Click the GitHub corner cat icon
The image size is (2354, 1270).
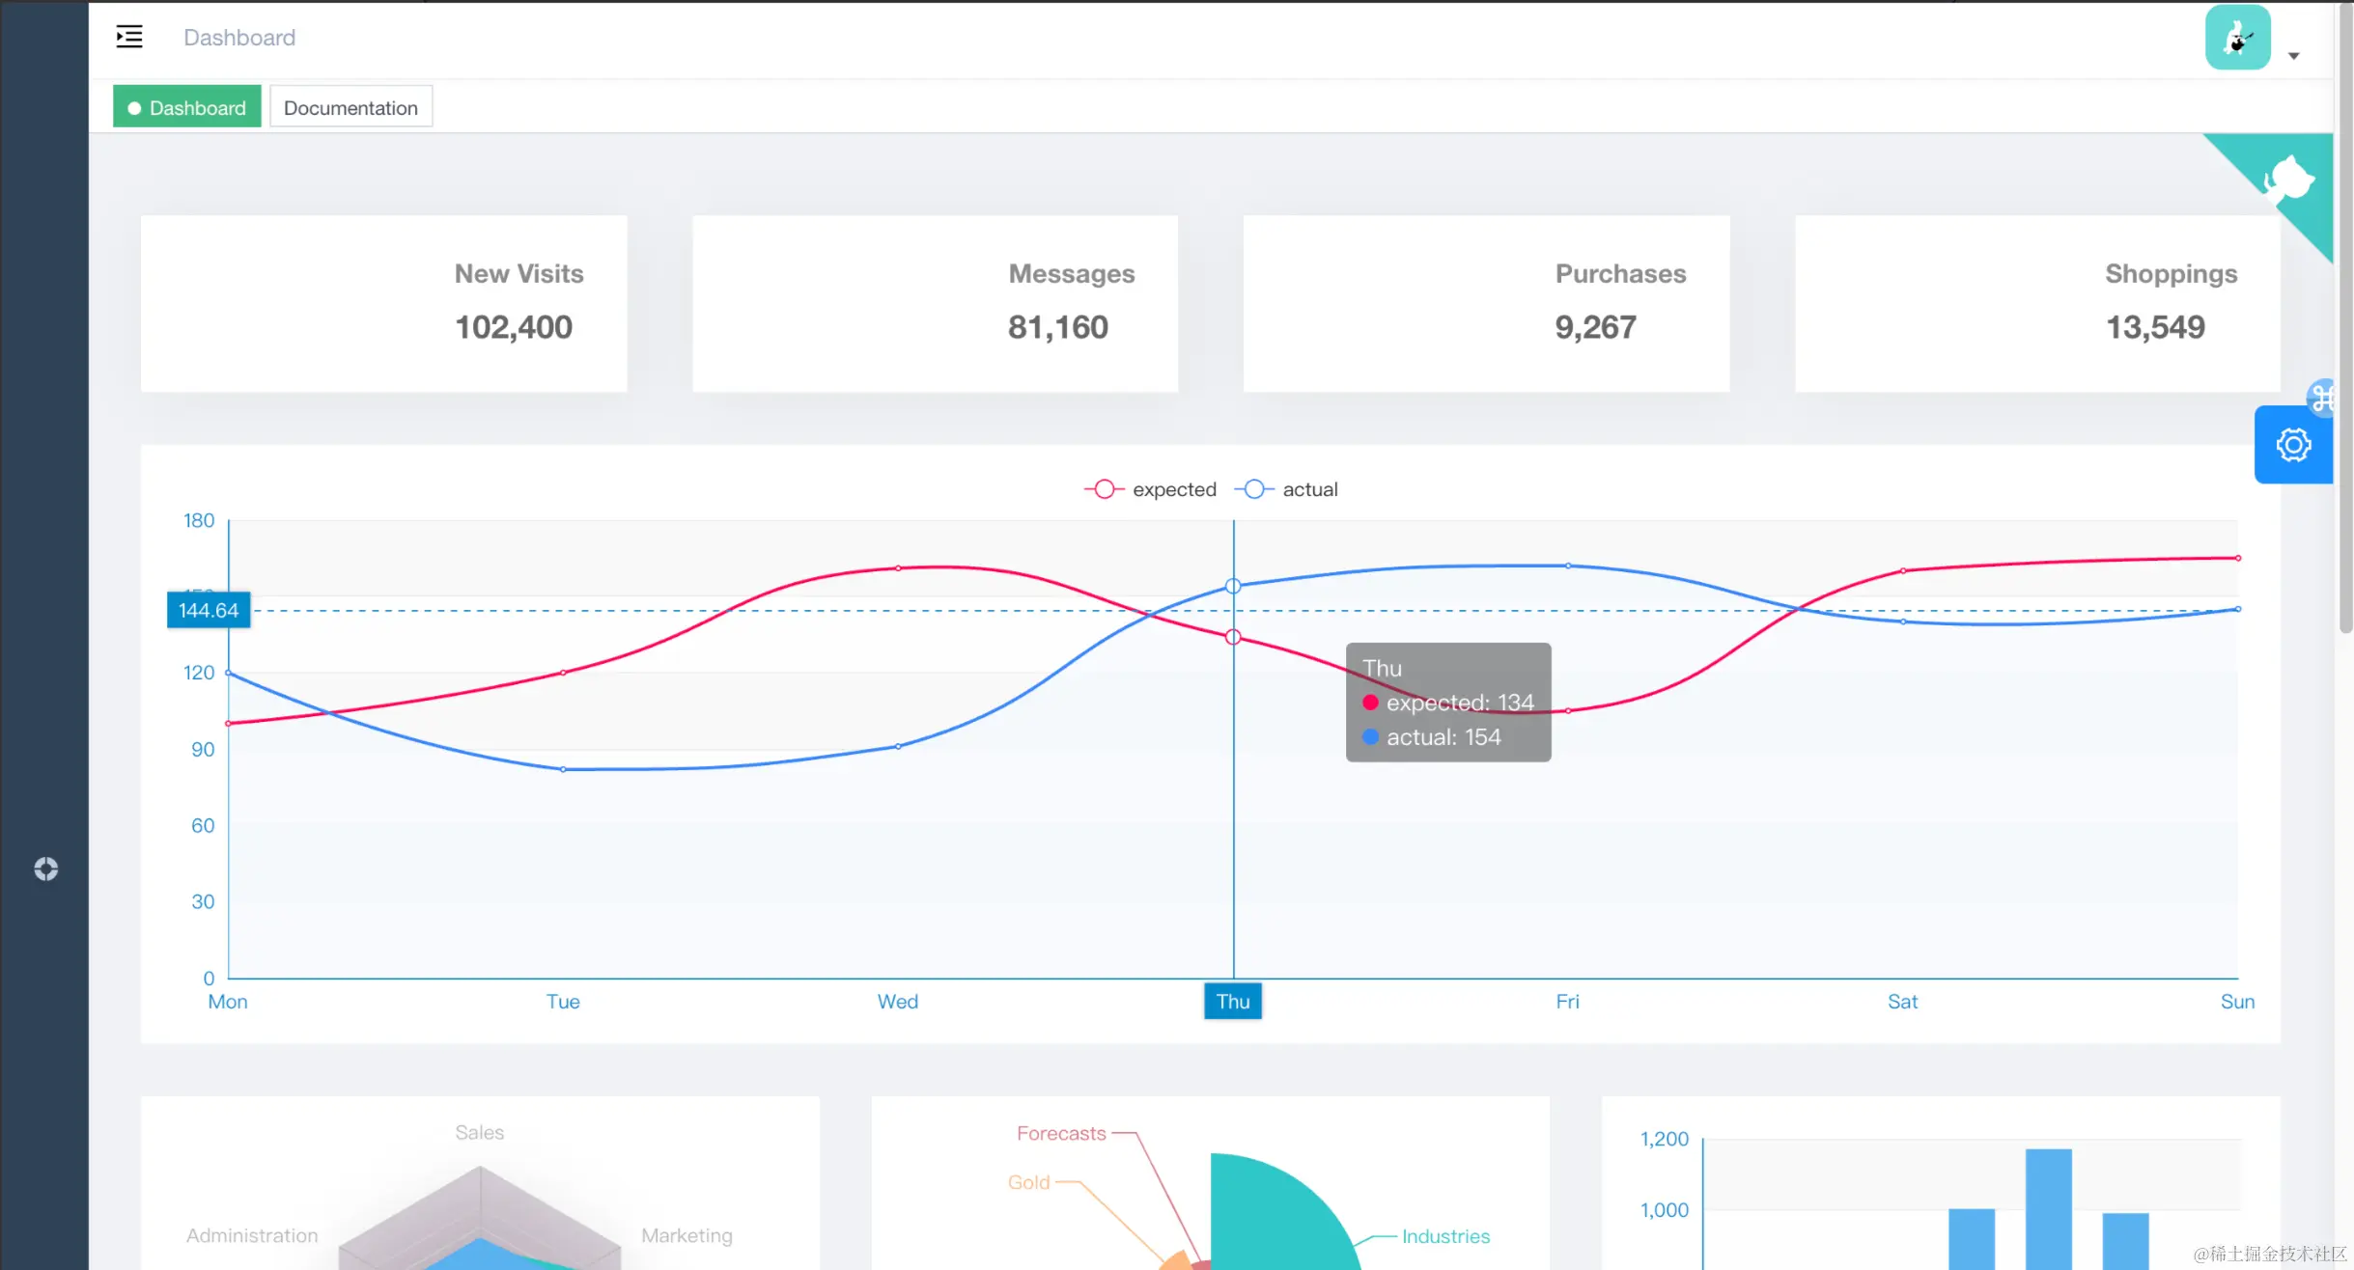coord(2288,180)
